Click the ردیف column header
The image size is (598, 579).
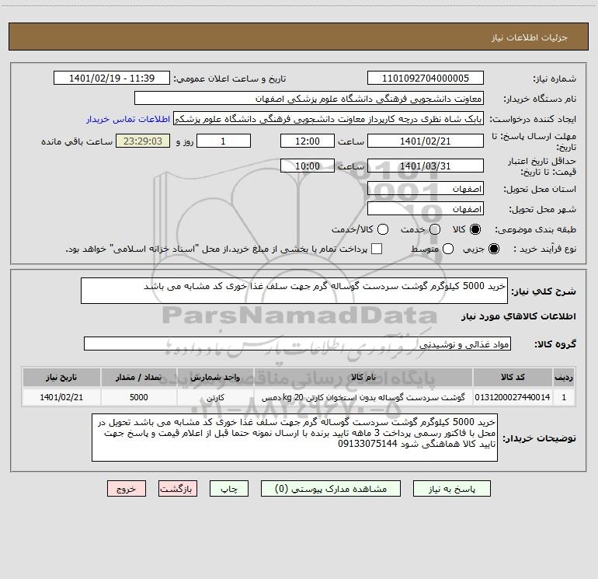(x=564, y=377)
